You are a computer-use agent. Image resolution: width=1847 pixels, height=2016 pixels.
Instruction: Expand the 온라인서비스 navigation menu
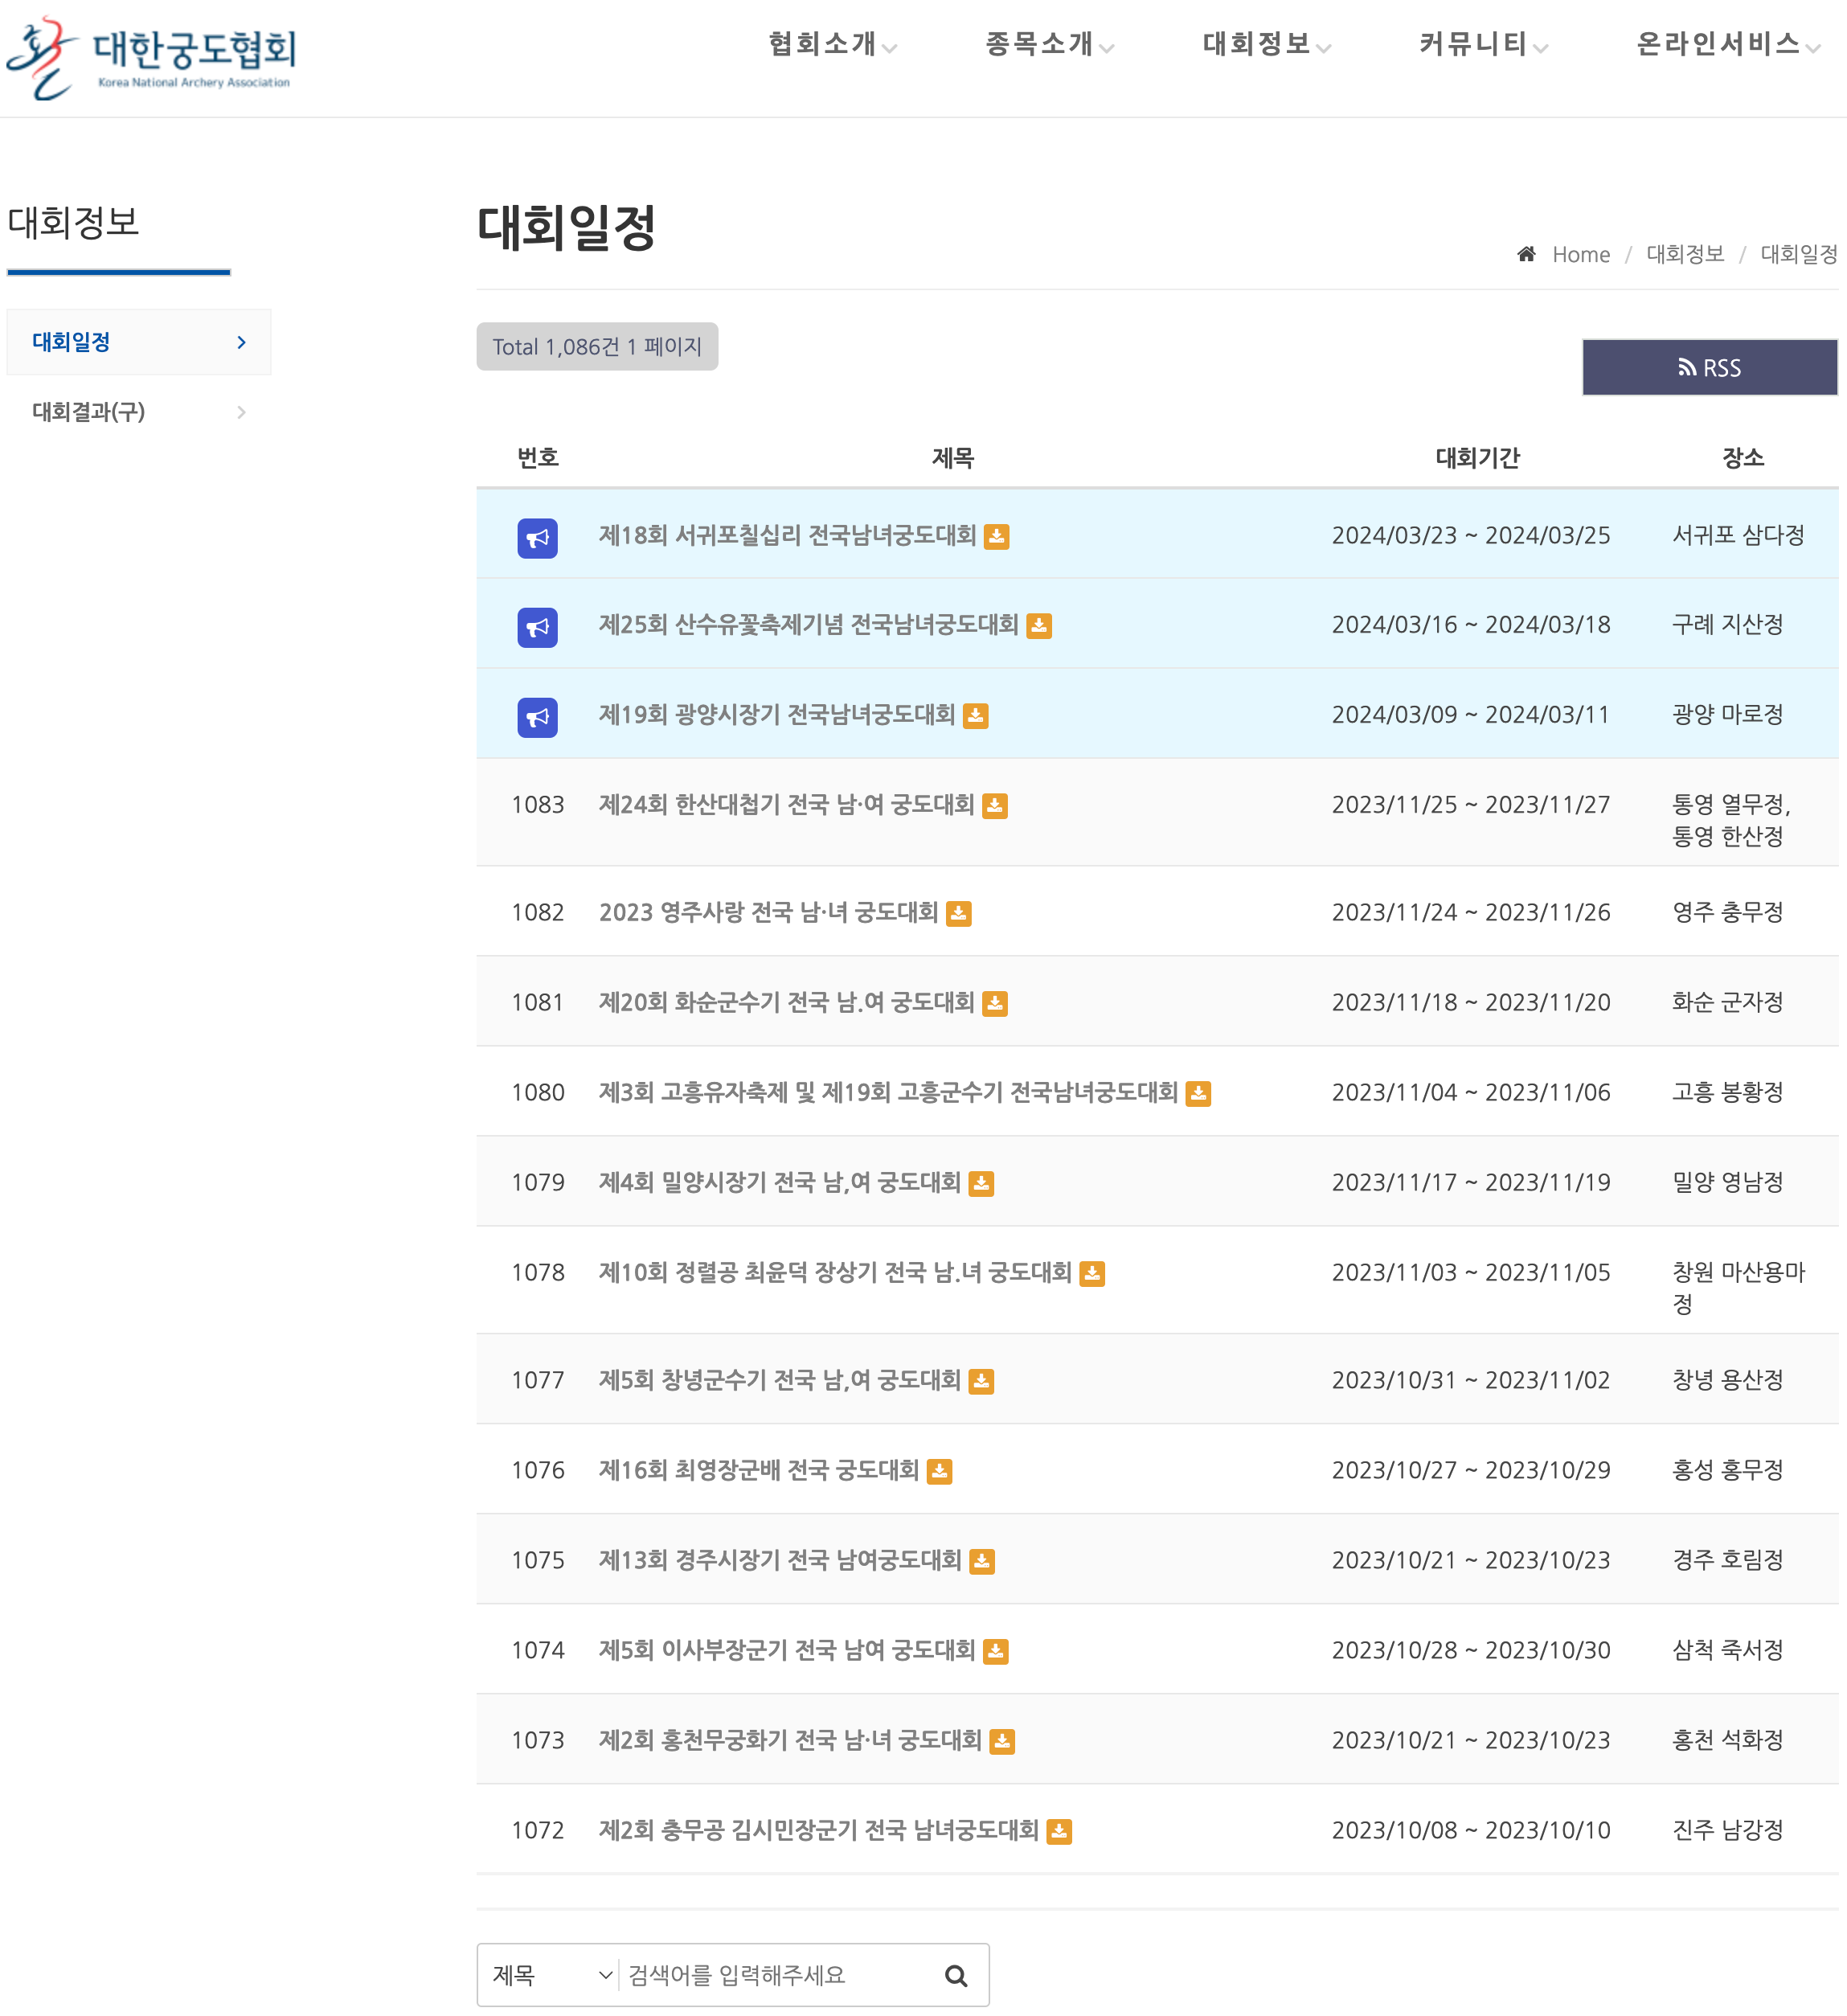point(1726,44)
